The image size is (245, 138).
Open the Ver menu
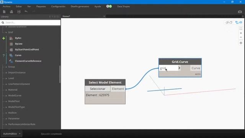29,7
